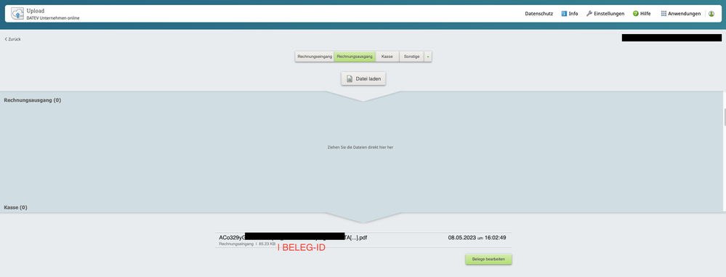726x277 pixels.
Task: Expand dropdown arrow next to Sonstige
Action: [428, 57]
